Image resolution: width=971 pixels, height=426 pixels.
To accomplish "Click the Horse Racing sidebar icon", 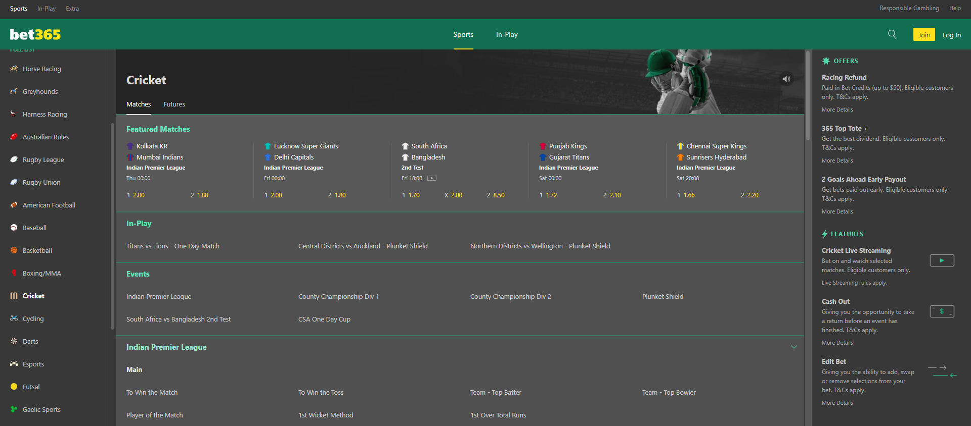I will [x=14, y=69].
